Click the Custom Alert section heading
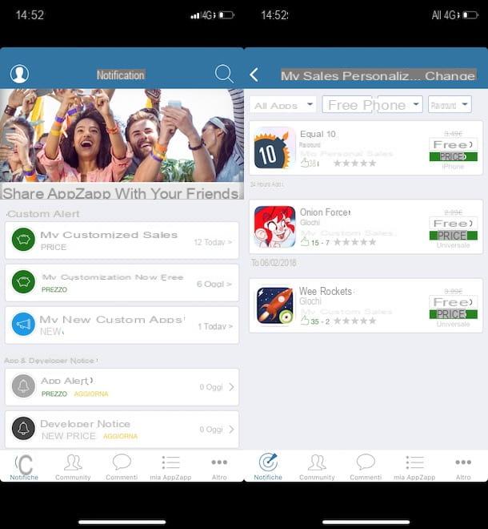 click(x=43, y=214)
